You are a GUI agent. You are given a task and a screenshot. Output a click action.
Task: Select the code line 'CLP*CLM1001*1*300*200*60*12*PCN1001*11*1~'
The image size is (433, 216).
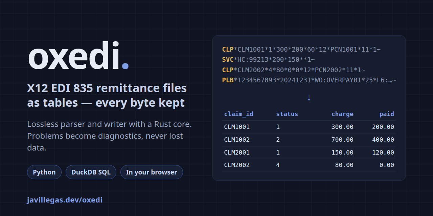click(301, 50)
